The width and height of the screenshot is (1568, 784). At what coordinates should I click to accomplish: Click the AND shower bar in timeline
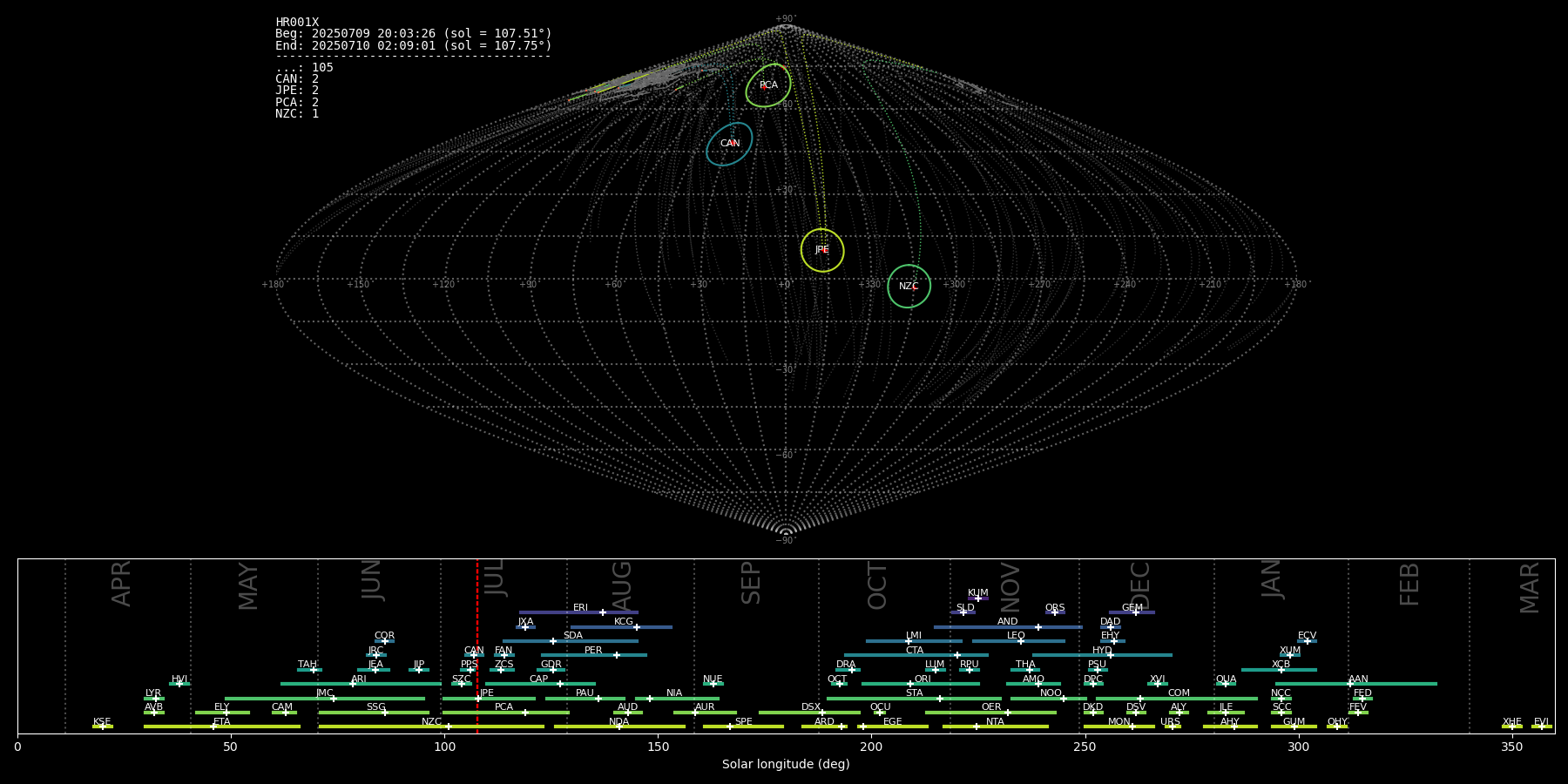coord(1008,627)
